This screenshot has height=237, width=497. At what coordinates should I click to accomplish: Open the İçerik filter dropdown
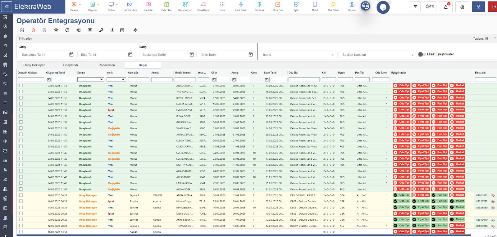click(x=298, y=55)
